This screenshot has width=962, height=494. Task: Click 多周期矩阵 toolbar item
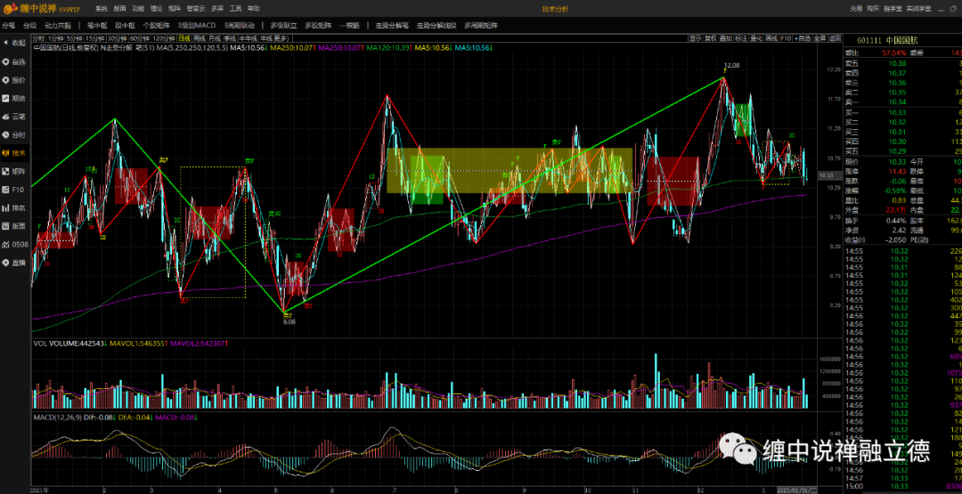[481, 26]
